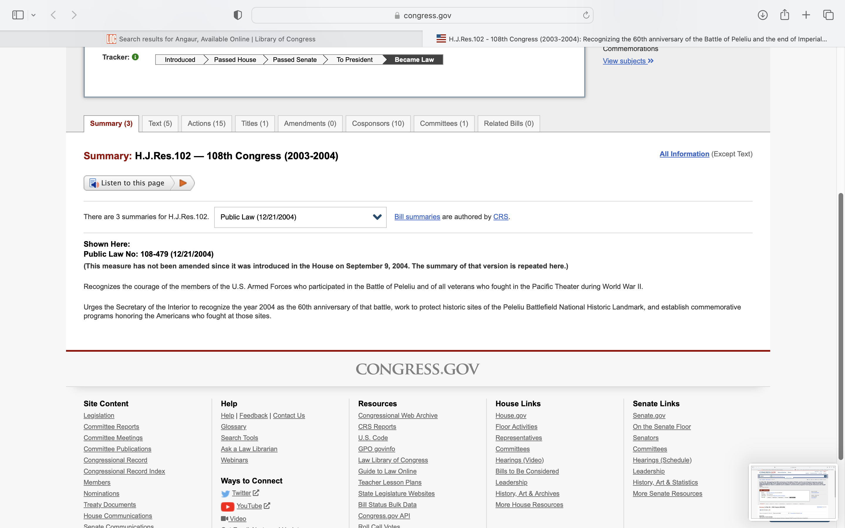Open the Cosponsors (10) tab

click(x=378, y=123)
